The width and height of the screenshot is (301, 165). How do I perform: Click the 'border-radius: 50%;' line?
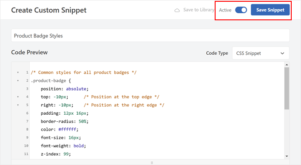tap(65, 121)
